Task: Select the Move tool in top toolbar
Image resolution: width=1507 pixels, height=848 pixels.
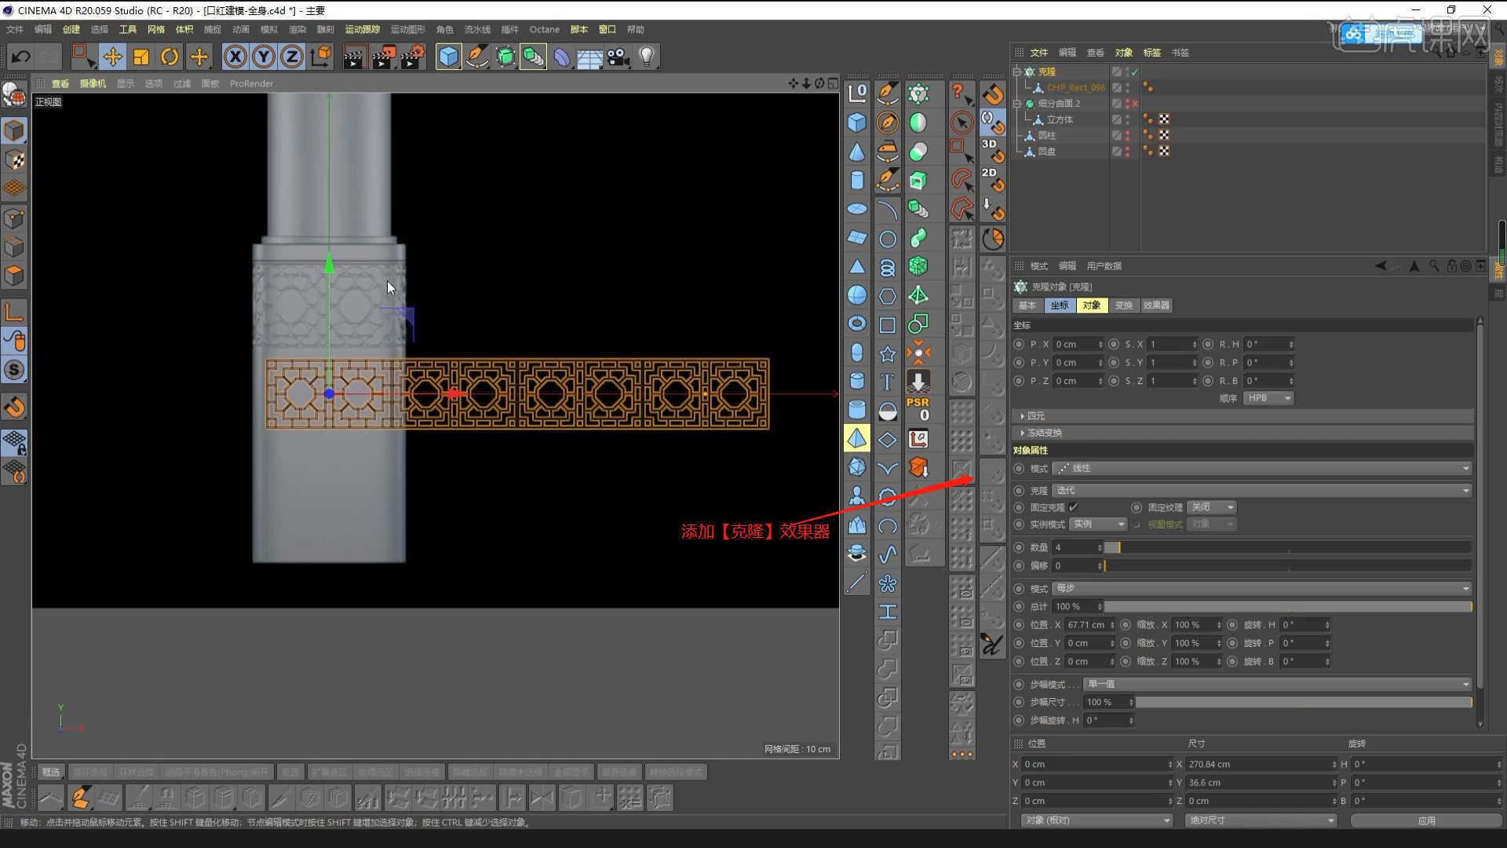Action: (x=112, y=57)
